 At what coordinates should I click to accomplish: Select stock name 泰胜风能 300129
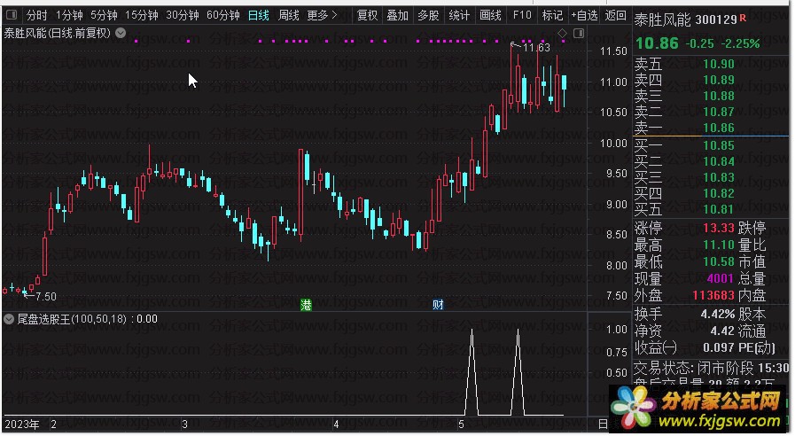point(685,19)
